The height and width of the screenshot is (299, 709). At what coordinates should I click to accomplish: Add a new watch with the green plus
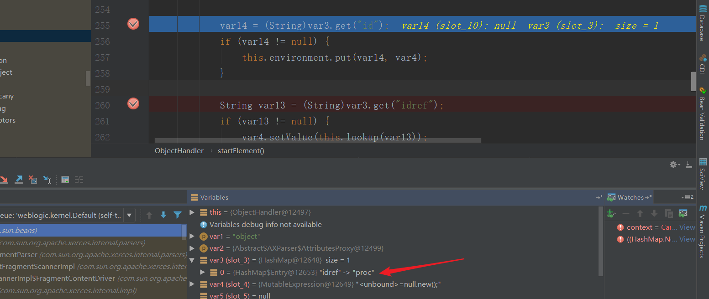[611, 213]
